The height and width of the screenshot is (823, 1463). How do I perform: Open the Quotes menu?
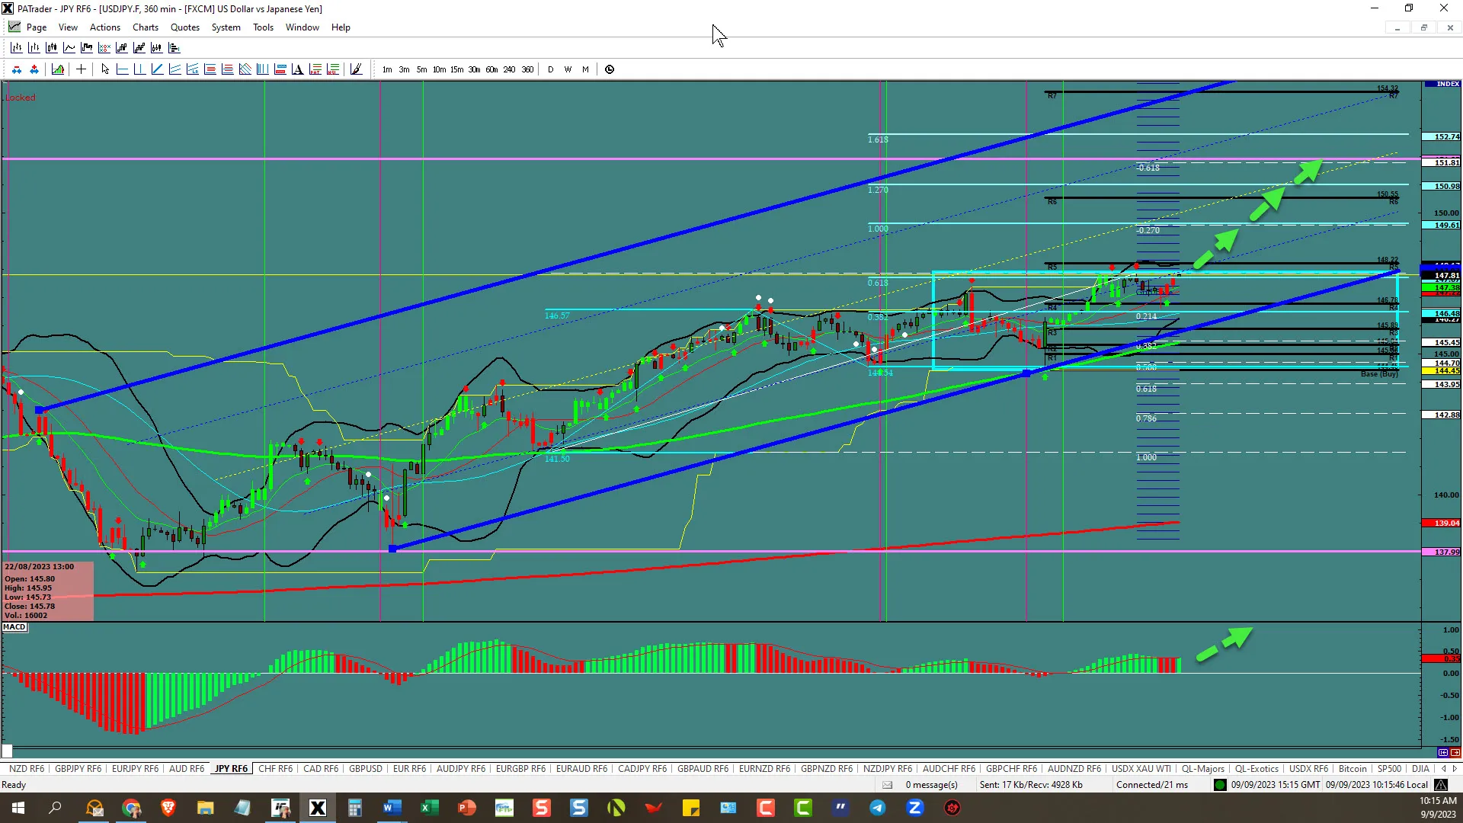pos(185,27)
